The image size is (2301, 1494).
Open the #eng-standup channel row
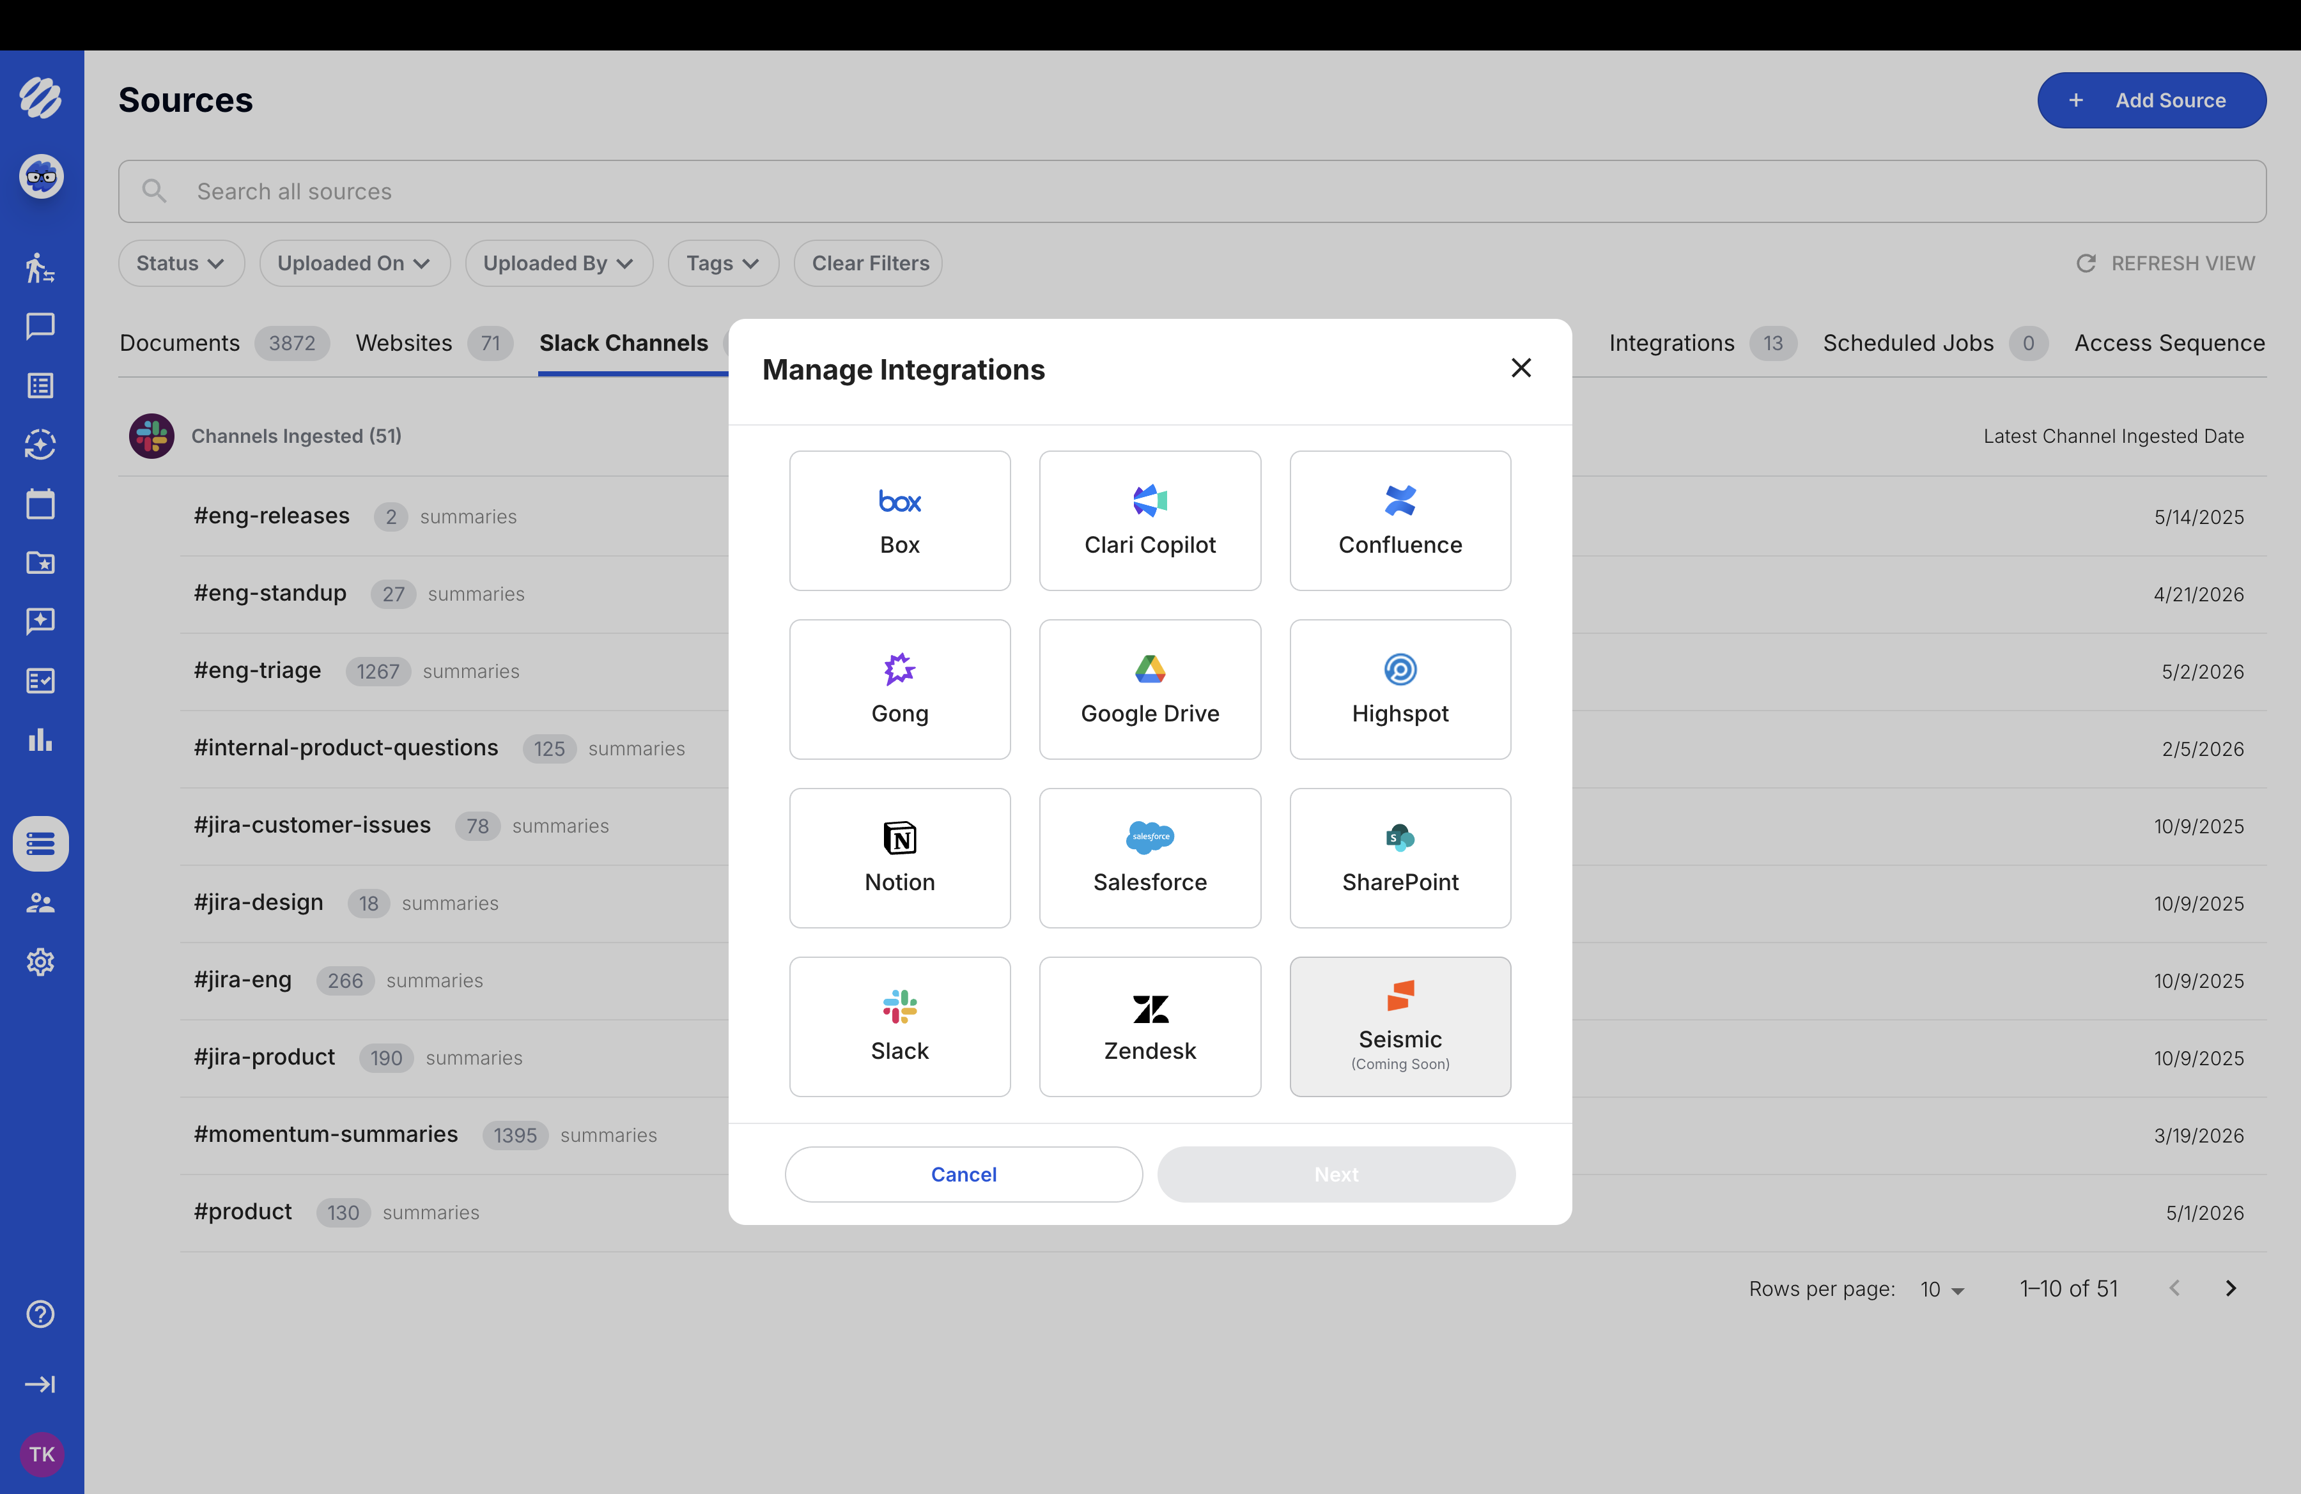pos(1222,594)
